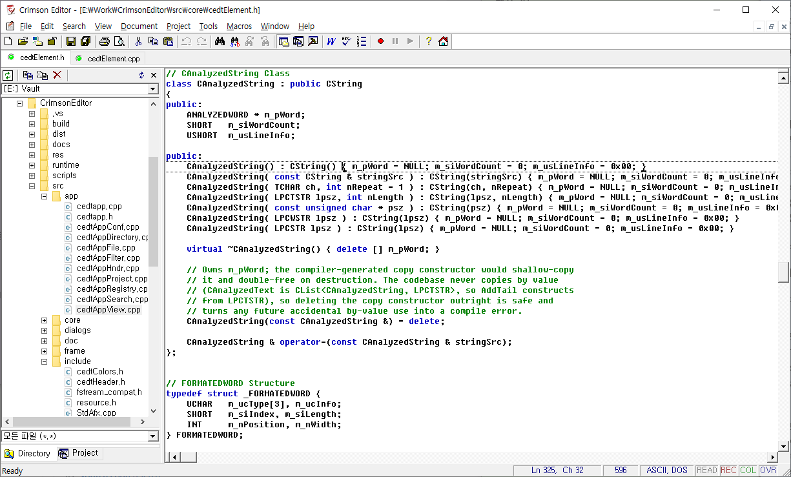This screenshot has width=791, height=477.
Task: Click the editor vertical scrollbar thumb
Action: pos(783,272)
